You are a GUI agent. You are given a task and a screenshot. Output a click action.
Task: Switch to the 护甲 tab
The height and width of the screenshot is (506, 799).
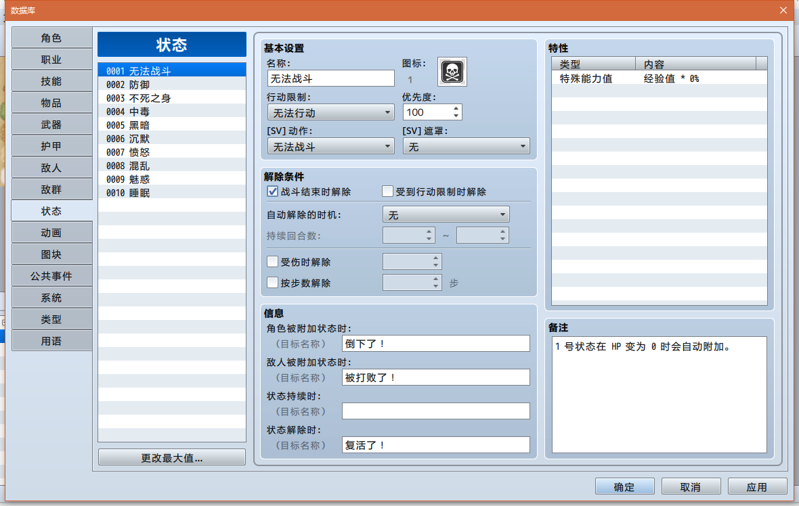(x=51, y=146)
